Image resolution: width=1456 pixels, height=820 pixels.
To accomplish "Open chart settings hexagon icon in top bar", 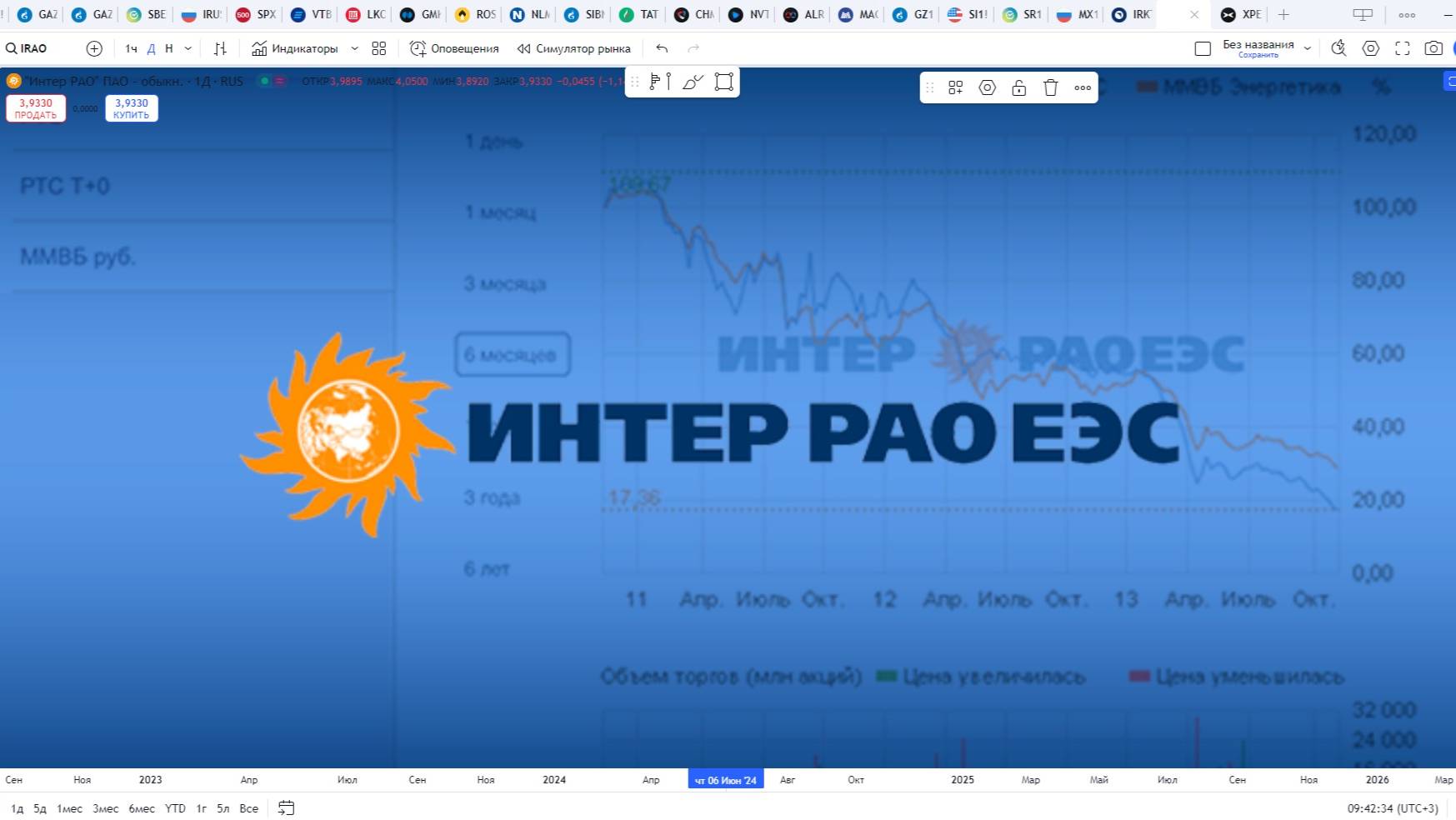I will tap(1371, 48).
